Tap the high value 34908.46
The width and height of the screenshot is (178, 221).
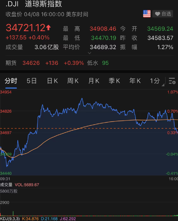click(103, 29)
